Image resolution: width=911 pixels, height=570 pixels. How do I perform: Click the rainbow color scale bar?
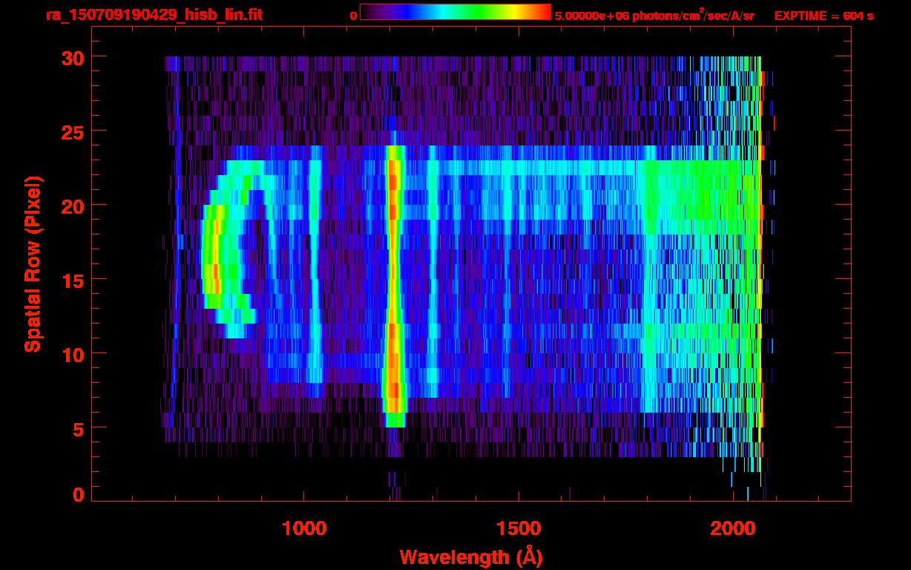(x=455, y=13)
